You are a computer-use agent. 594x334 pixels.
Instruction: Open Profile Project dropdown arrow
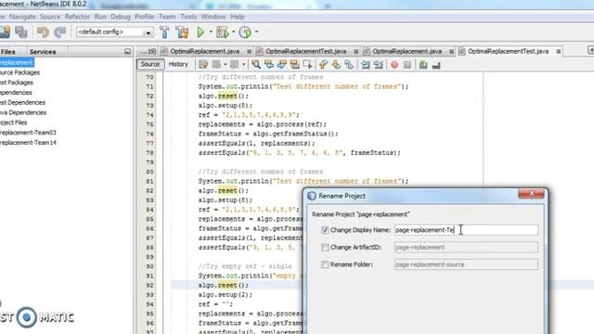point(256,32)
